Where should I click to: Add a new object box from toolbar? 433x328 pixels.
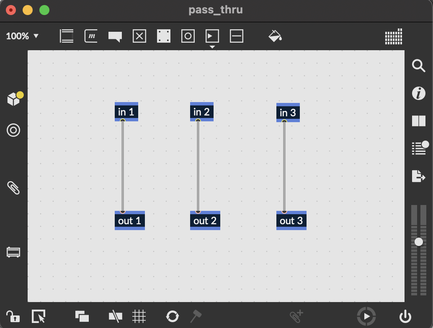tap(67, 36)
